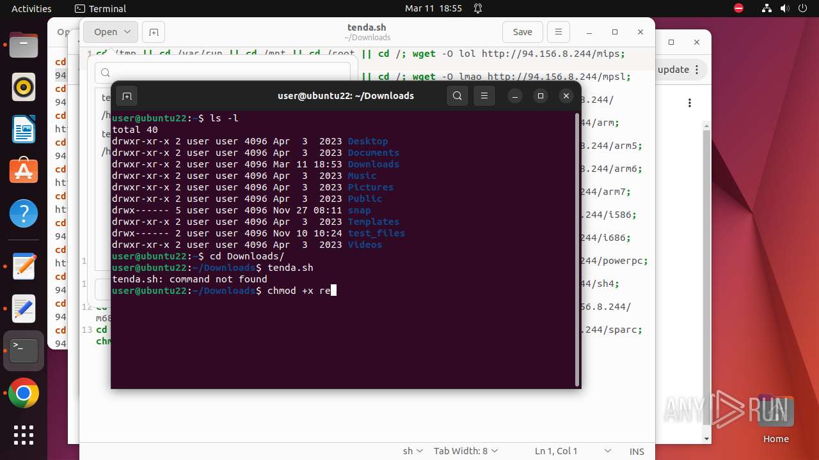The height and width of the screenshot is (460, 819).
Task: Focus the open file search field
Action: pyautogui.click(x=223, y=73)
